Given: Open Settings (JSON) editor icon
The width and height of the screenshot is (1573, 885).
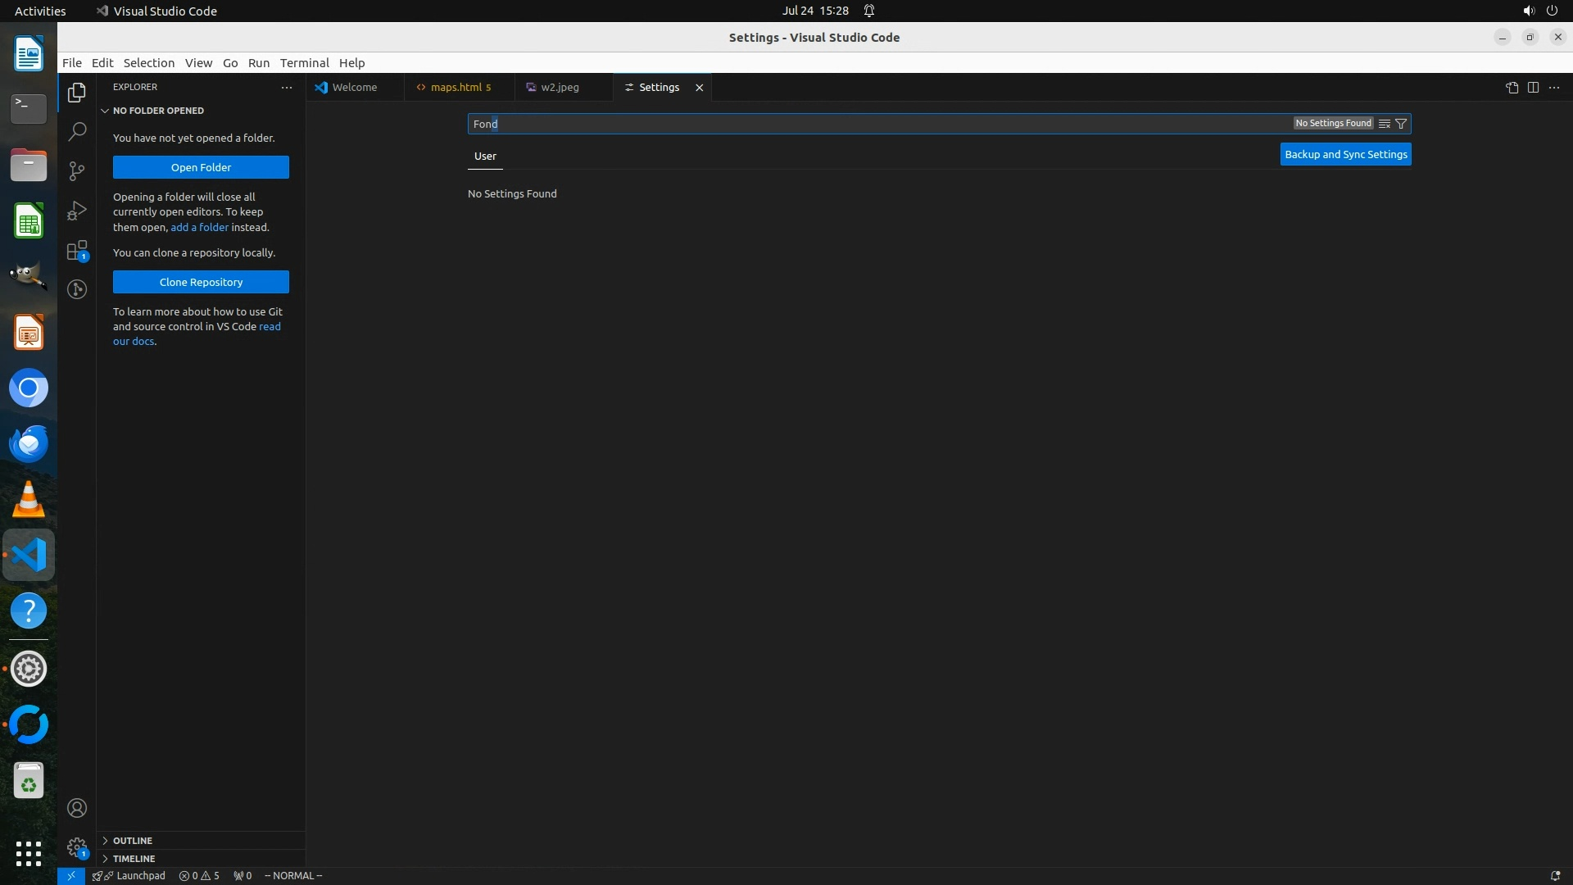Looking at the screenshot, I should (x=1512, y=88).
